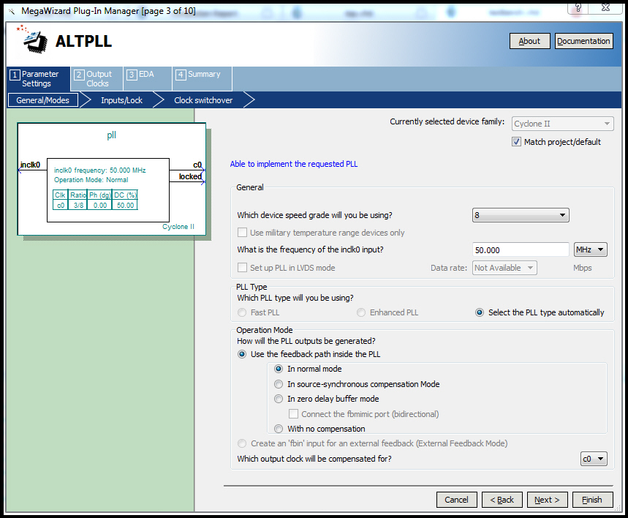Click the ALTPLL chip logo icon

pyautogui.click(x=32, y=40)
